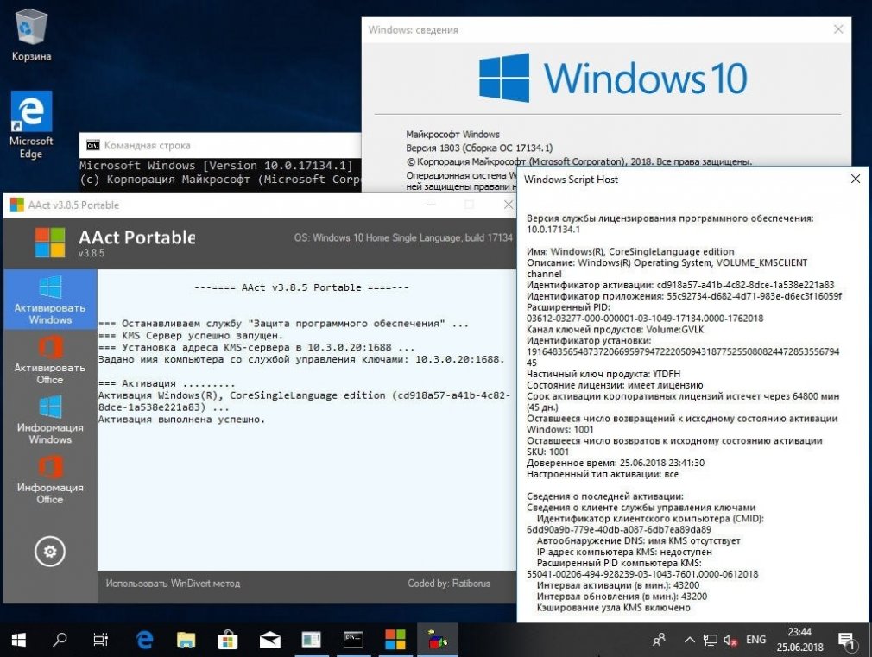
Task: Click the AAct Portable colored logo
Action: pyautogui.click(x=50, y=243)
